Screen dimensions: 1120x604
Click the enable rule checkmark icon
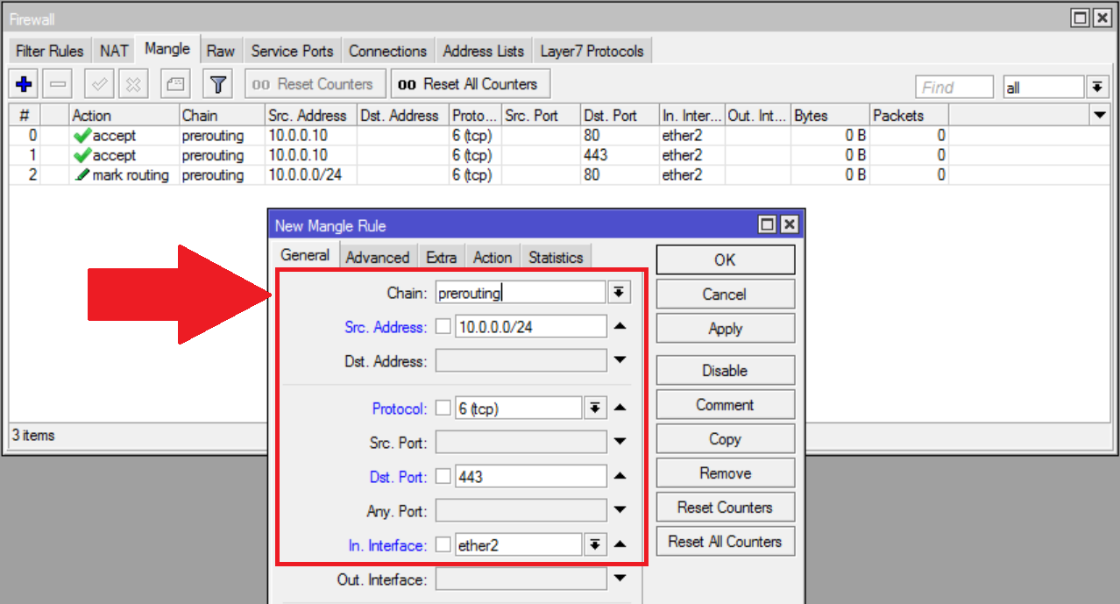99,85
